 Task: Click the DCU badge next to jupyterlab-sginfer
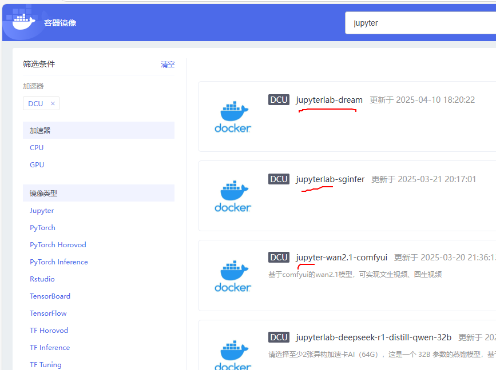point(279,179)
